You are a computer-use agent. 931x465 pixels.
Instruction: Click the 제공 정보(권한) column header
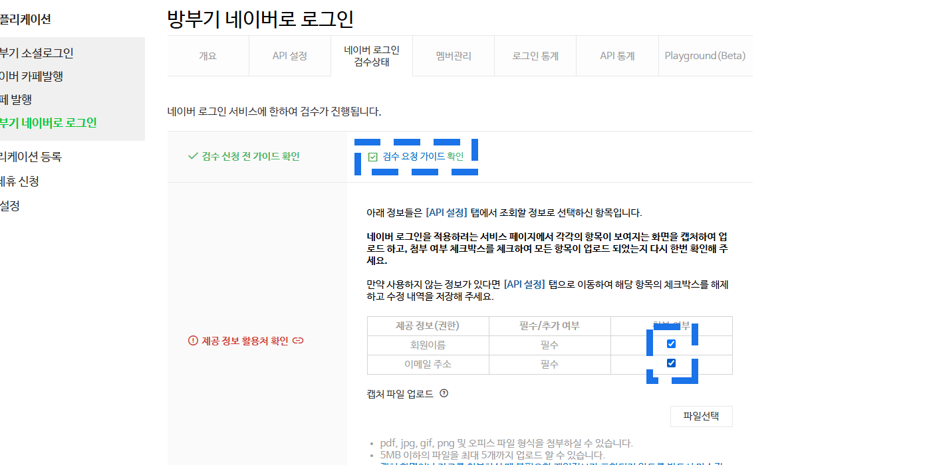(428, 325)
